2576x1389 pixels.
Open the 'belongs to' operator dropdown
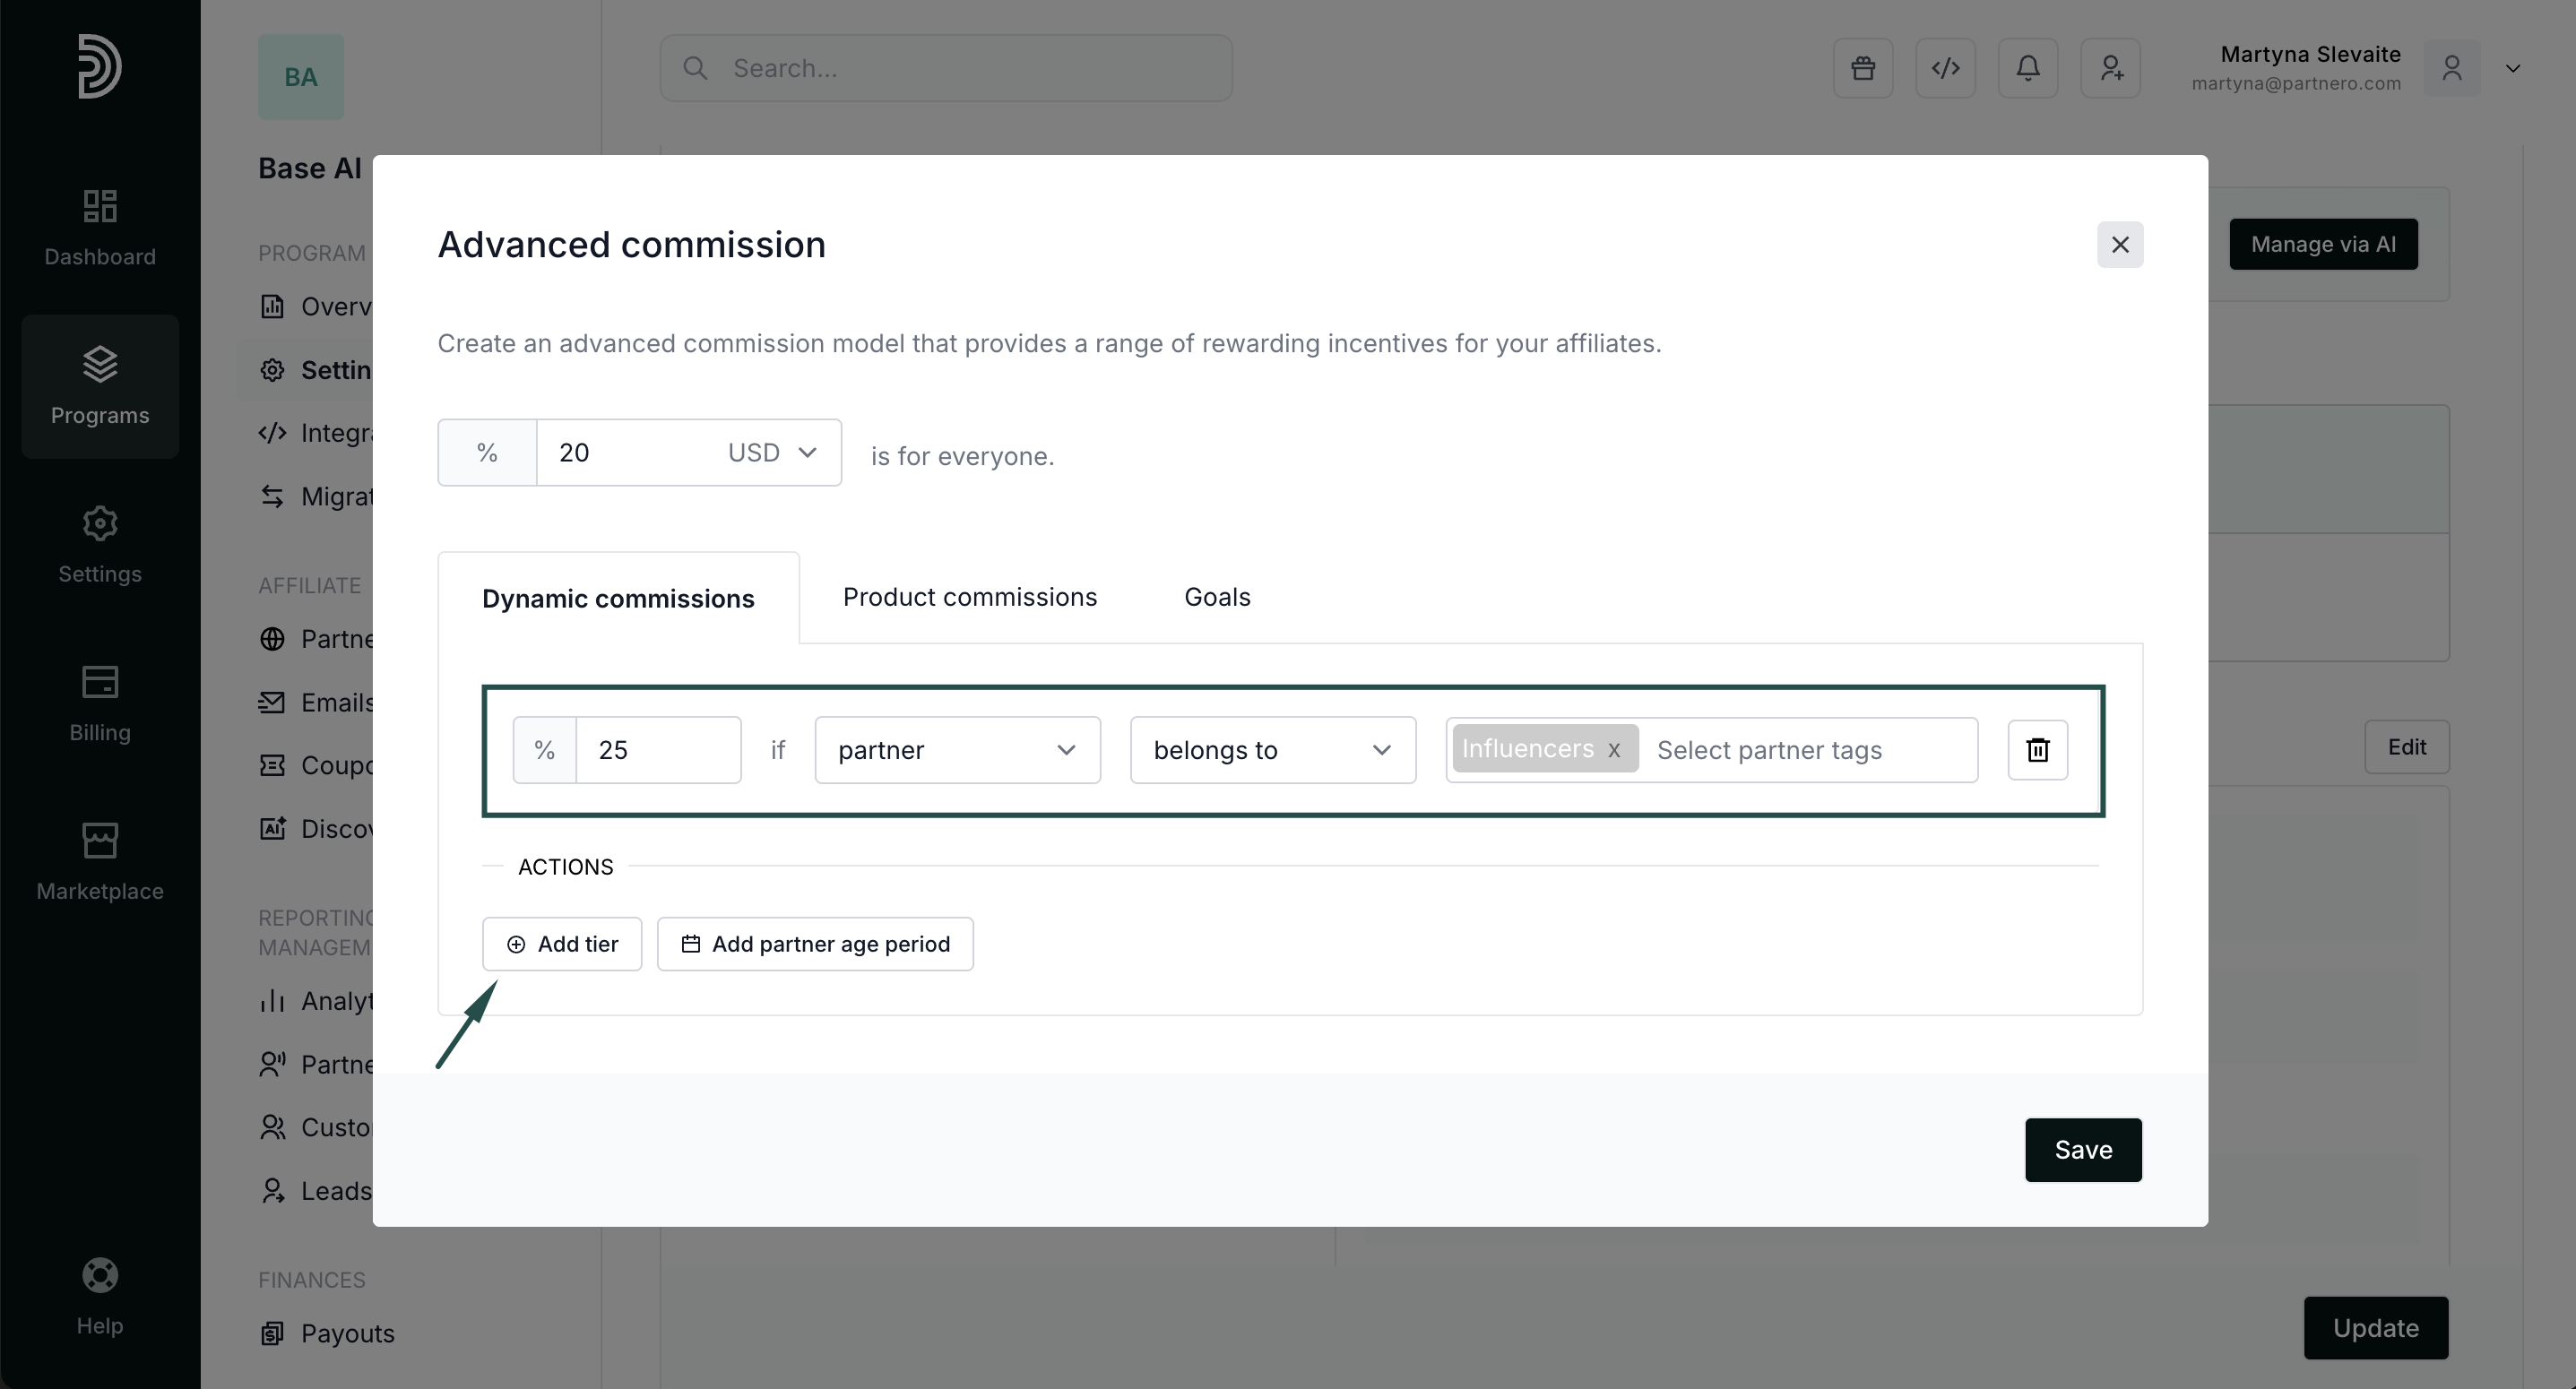coord(1272,750)
